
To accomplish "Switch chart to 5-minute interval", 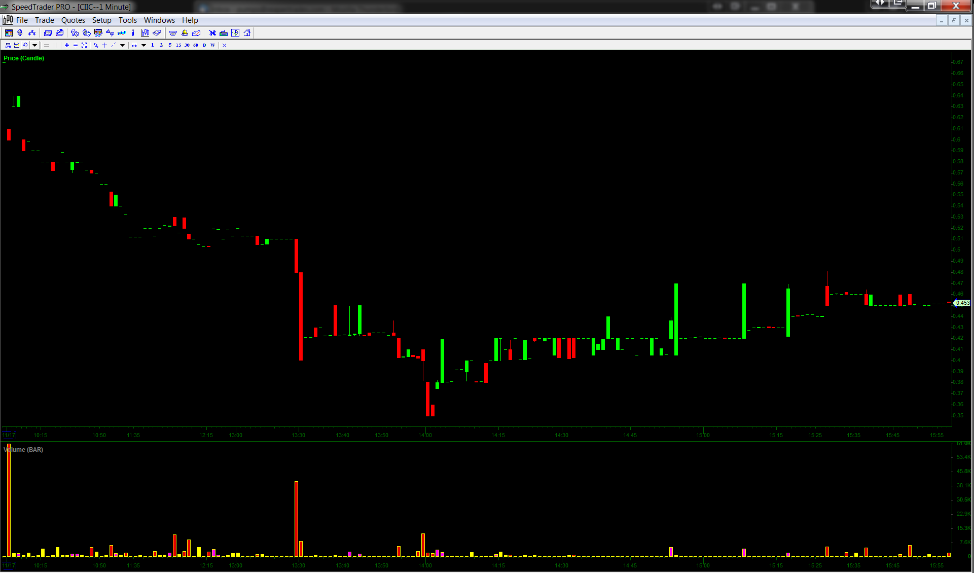I will pyautogui.click(x=170, y=45).
